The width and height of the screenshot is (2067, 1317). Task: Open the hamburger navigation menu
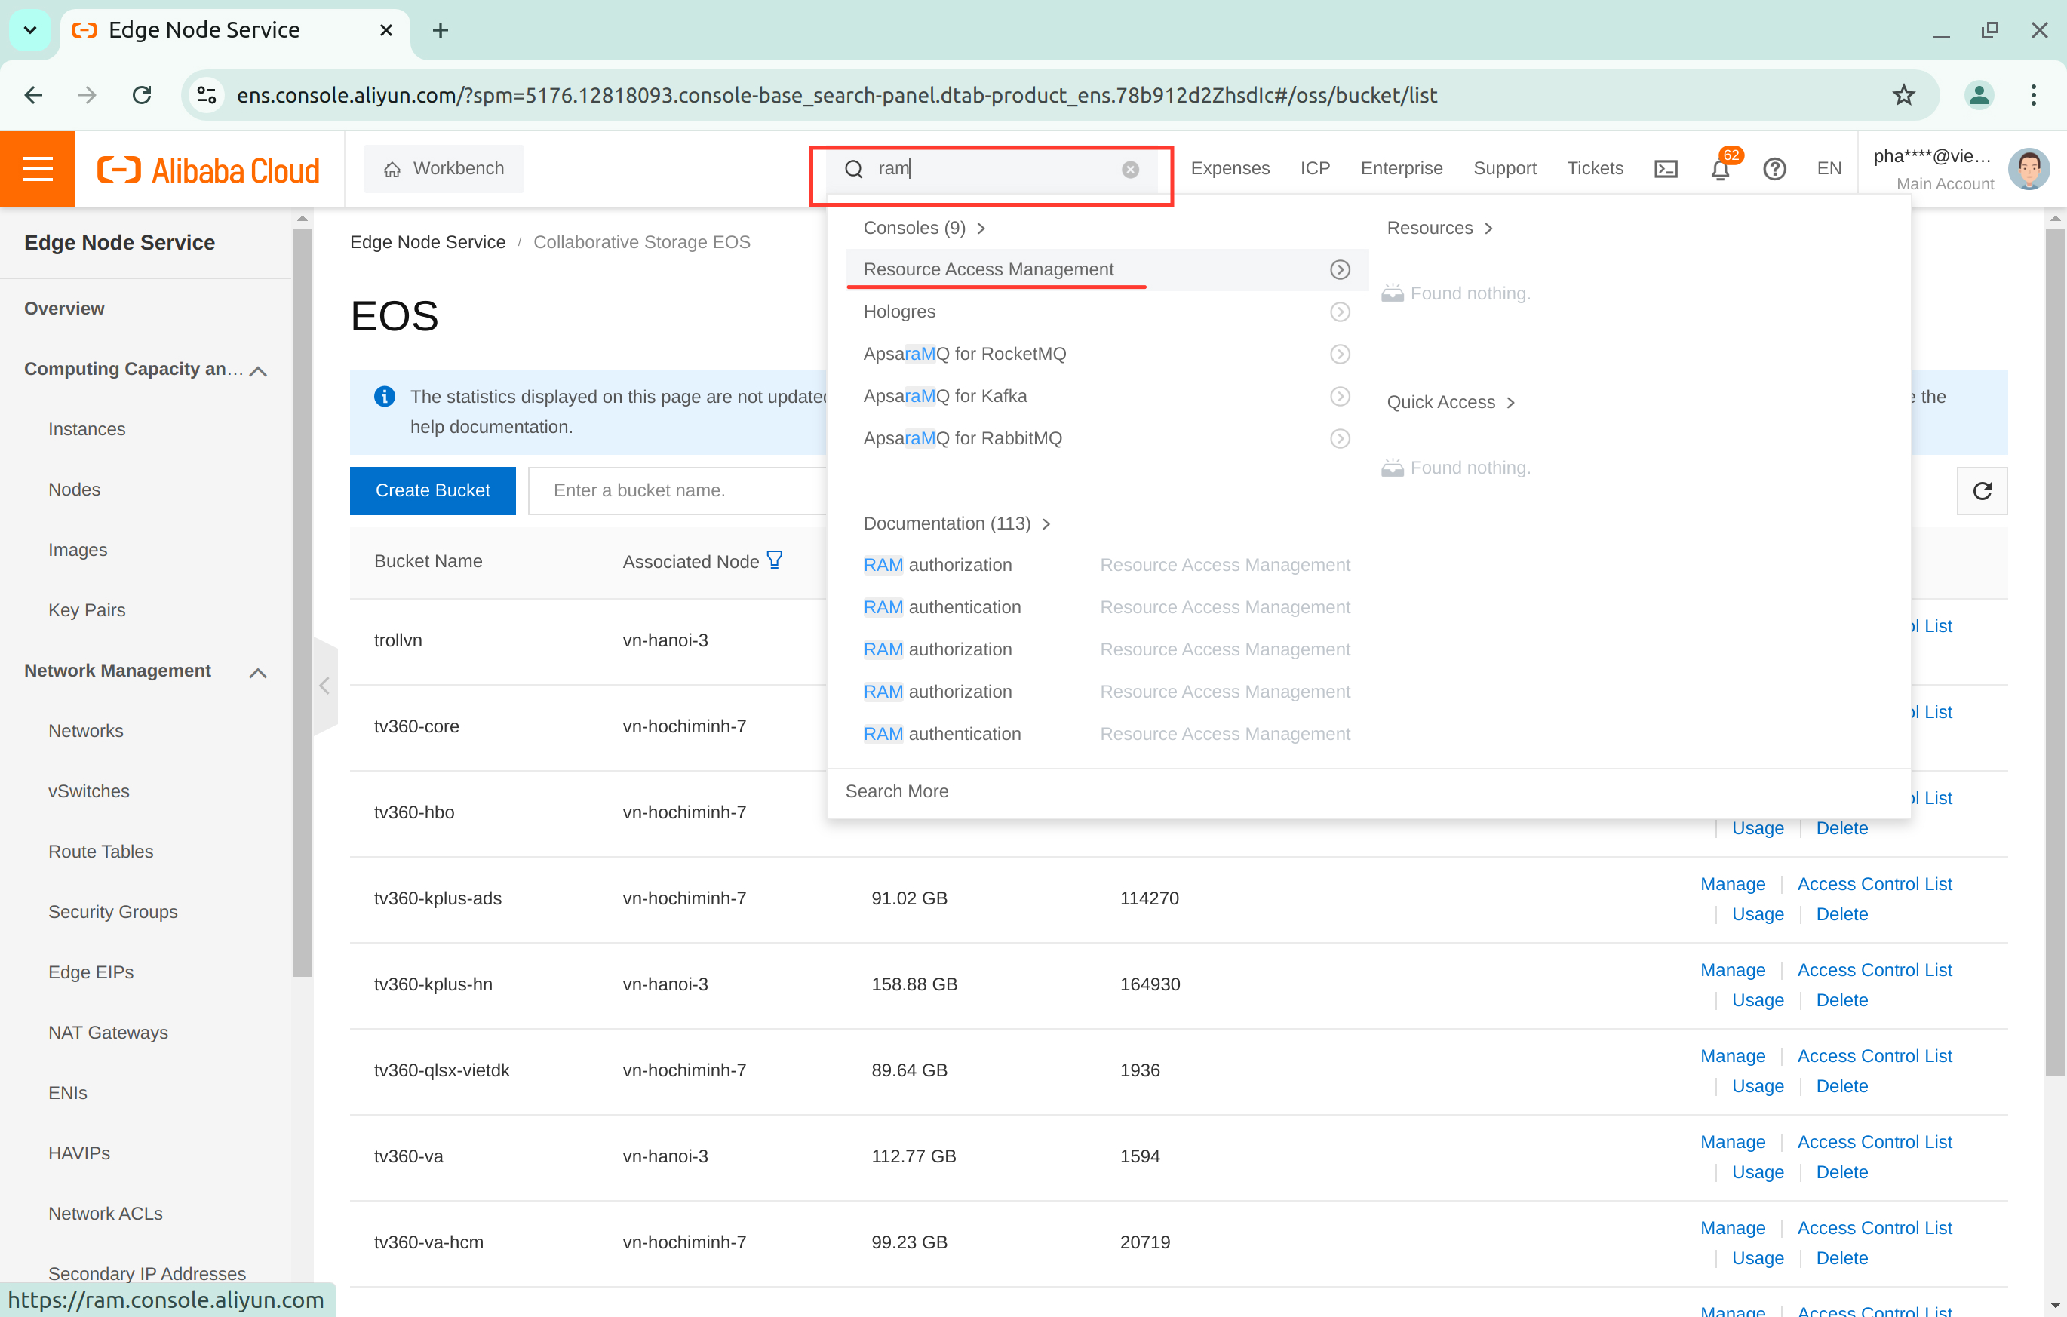tap(37, 168)
